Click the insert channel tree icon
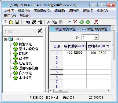Viewport: 118px width, 103px height. pos(69,22)
